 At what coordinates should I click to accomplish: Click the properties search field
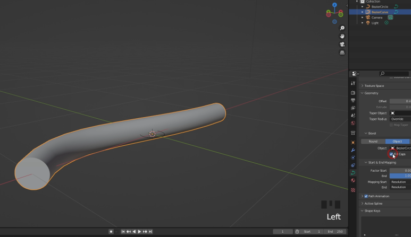click(394, 74)
